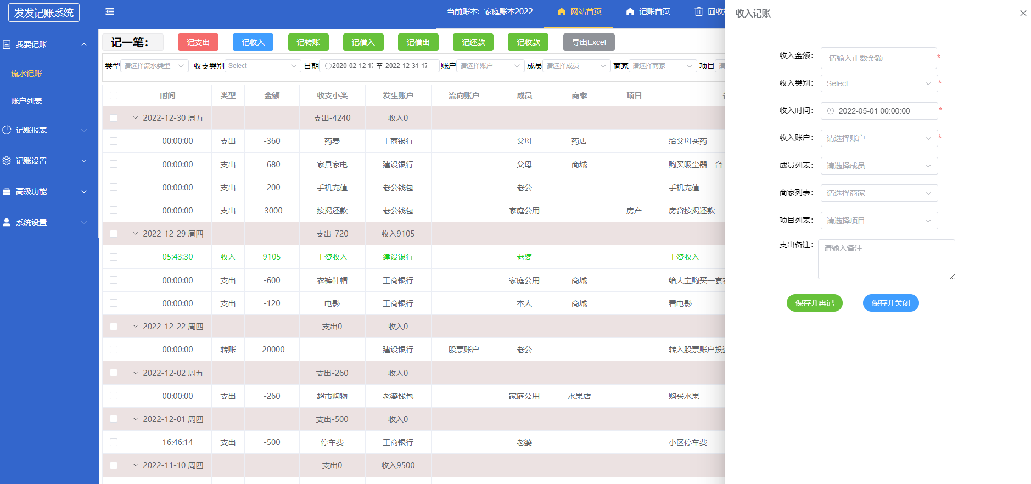Click 保存并关闭 blue button

click(x=890, y=303)
